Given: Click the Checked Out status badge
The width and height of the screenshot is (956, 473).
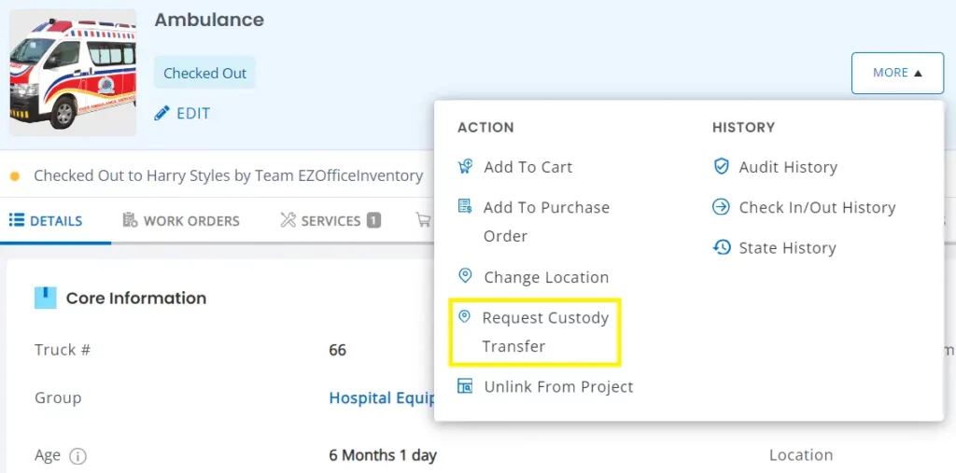Looking at the screenshot, I should click(x=204, y=73).
